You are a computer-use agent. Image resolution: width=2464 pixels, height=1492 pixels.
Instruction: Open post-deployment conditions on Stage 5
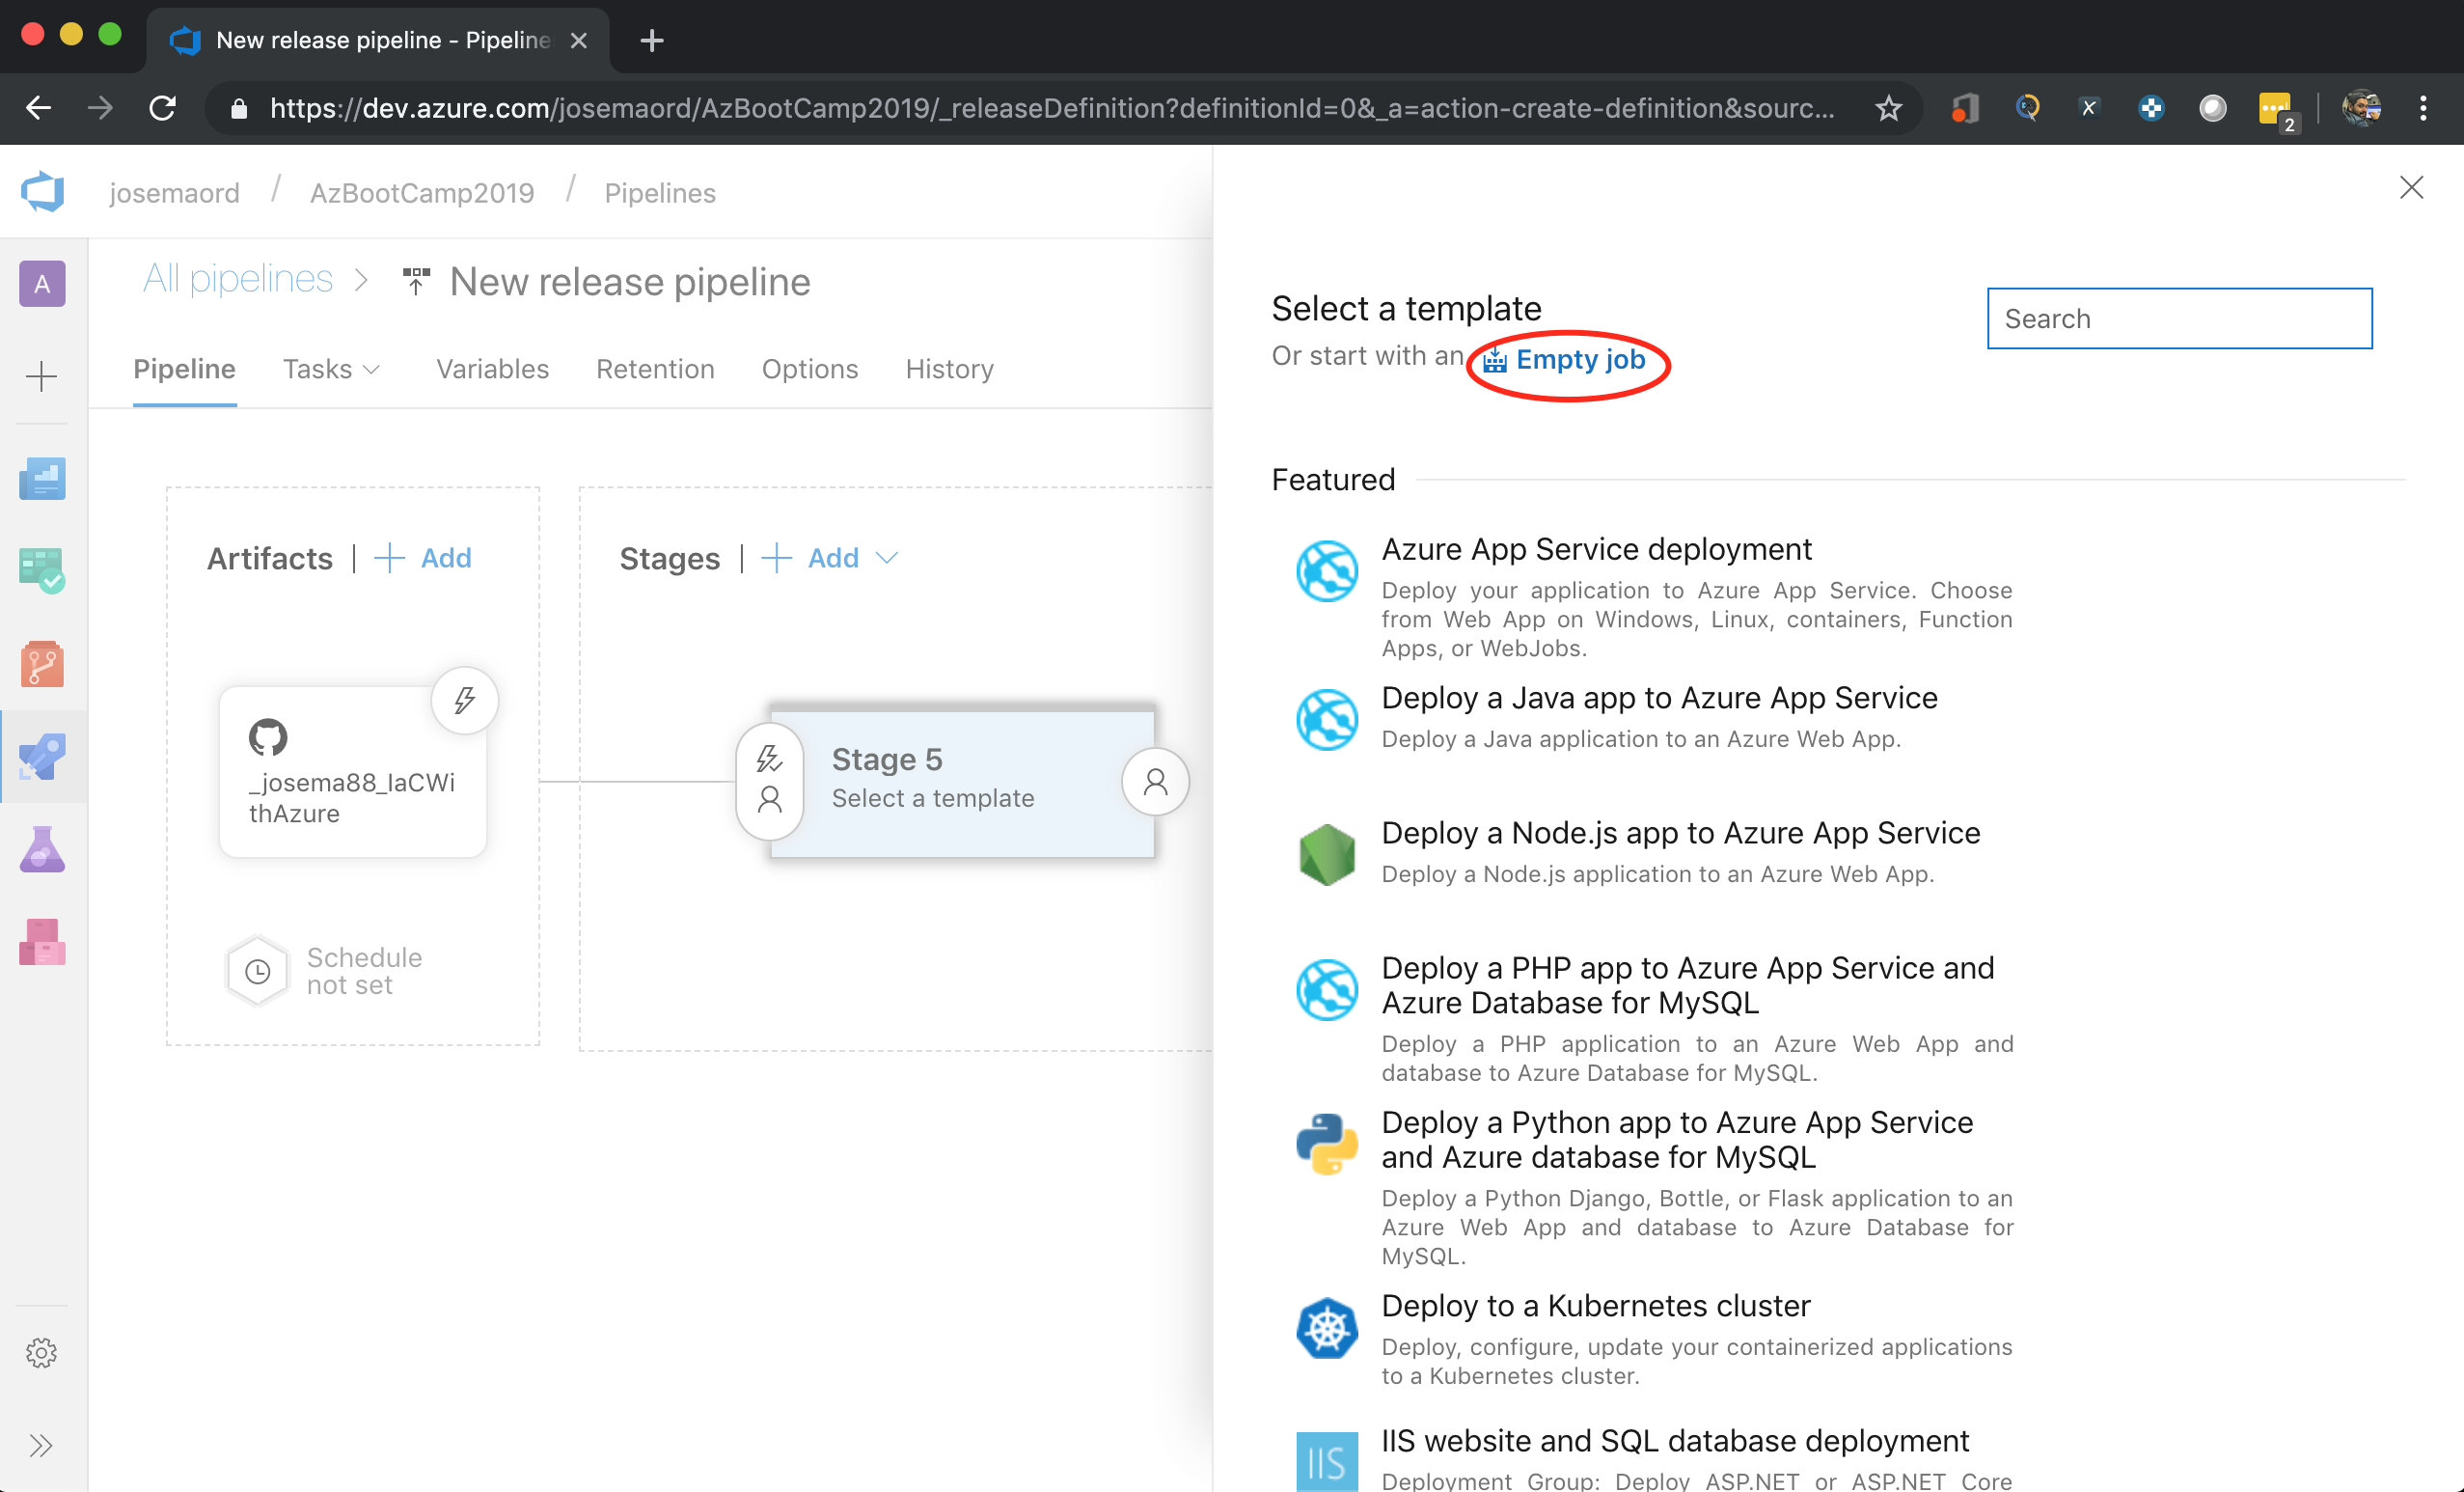coord(1155,781)
